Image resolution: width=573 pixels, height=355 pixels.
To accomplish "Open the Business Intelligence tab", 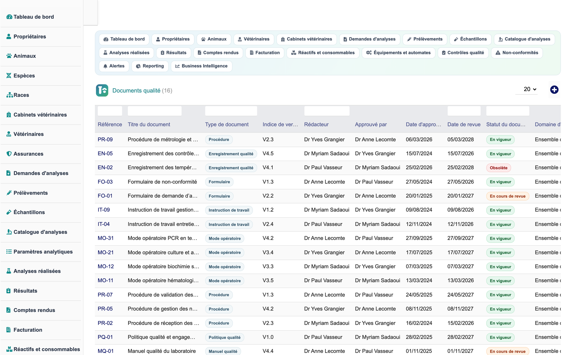I will (201, 66).
